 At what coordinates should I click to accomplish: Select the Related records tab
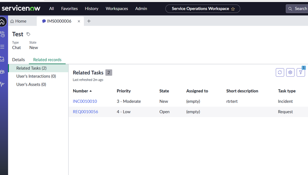pos(47,60)
